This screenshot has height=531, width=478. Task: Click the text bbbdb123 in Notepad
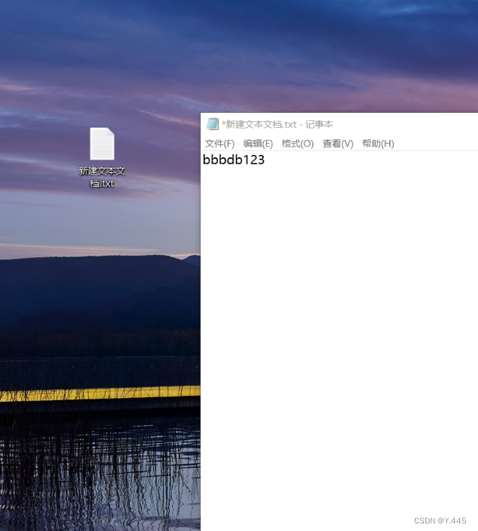coord(234,159)
